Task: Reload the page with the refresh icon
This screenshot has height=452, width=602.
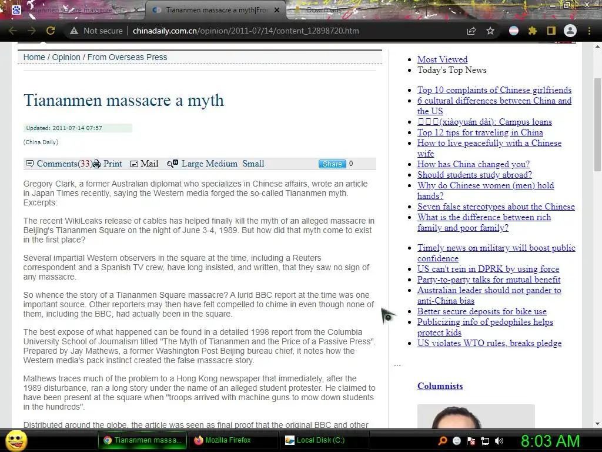Action: point(51,31)
